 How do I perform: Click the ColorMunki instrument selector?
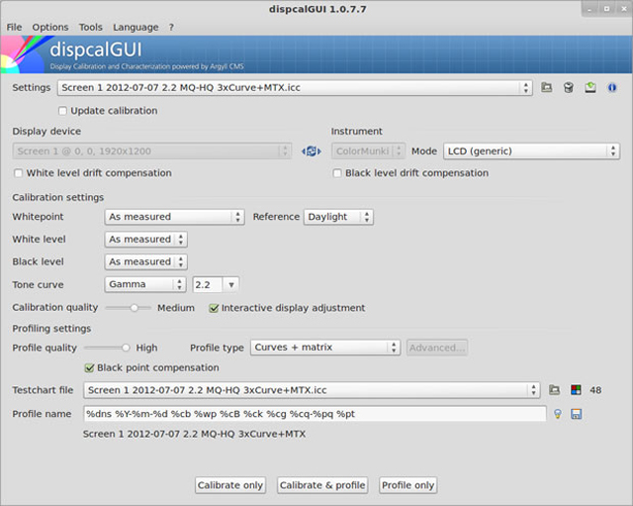tap(368, 152)
